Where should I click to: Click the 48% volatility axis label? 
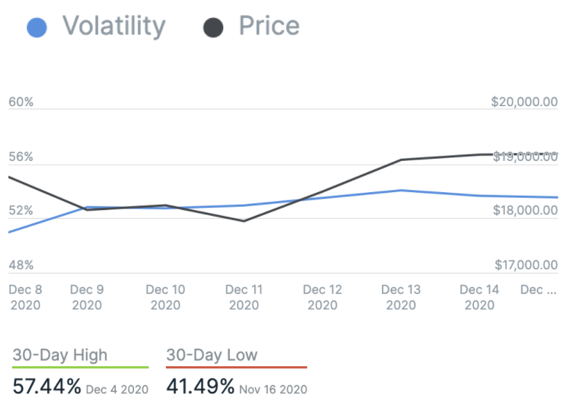pos(21,266)
